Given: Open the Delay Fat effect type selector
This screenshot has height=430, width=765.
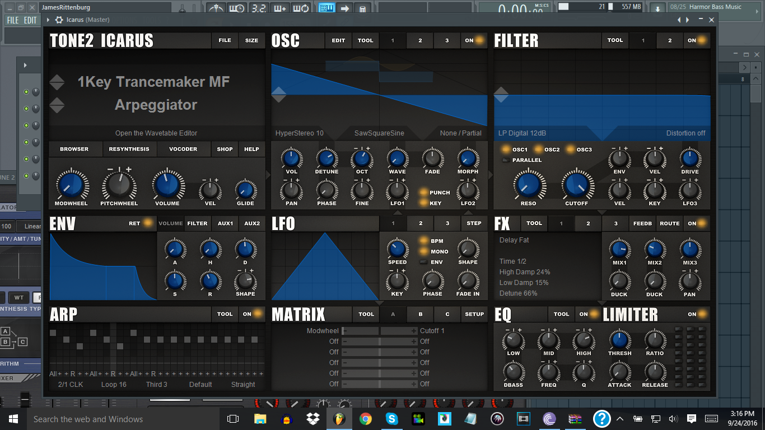Looking at the screenshot, I should 514,240.
